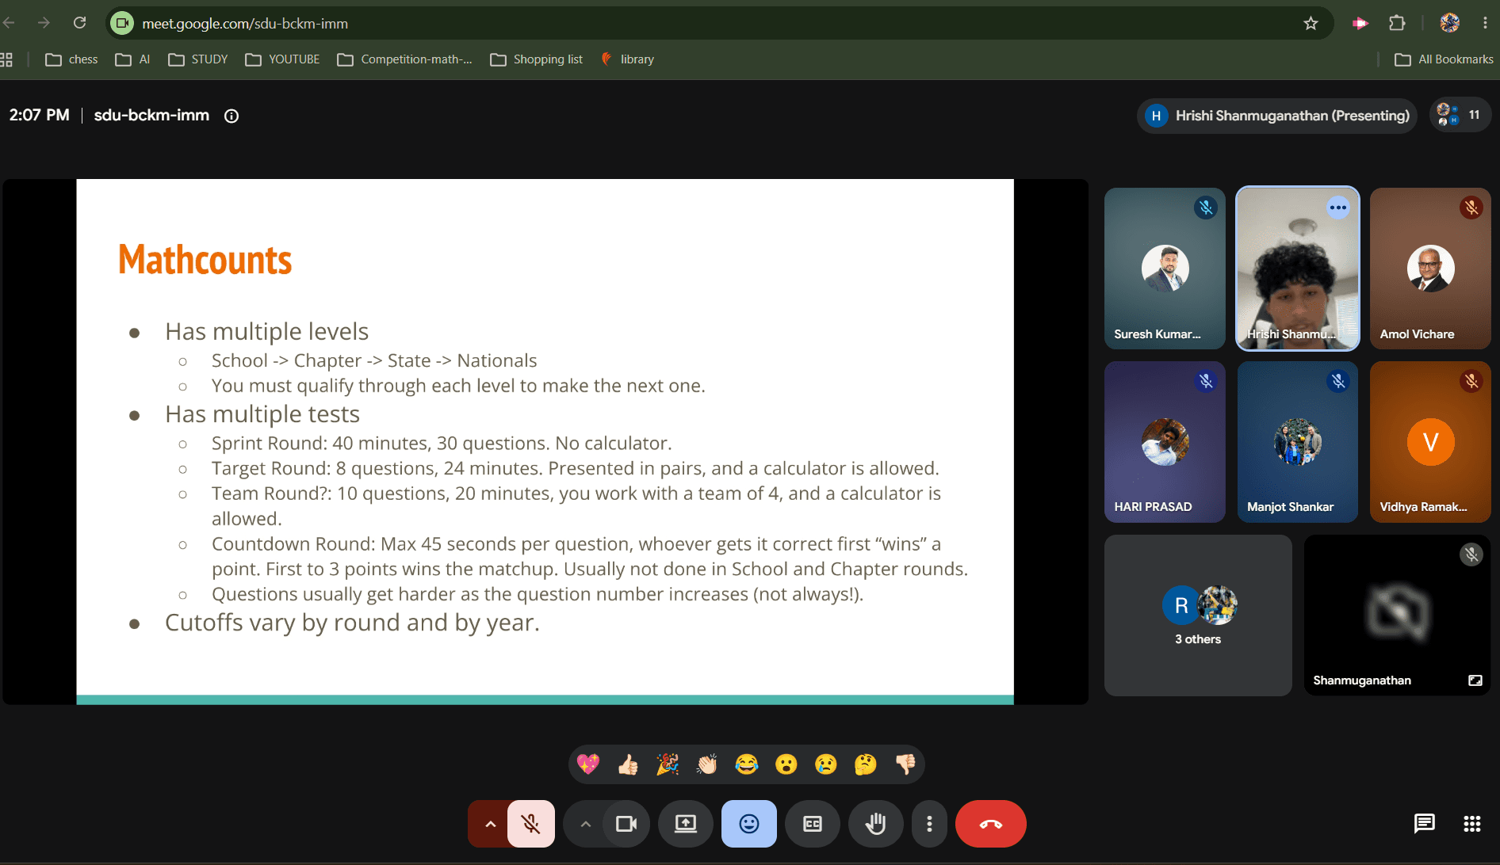Click the recording extension icon in toolbar
This screenshot has width=1500, height=865.
[x=1360, y=24]
